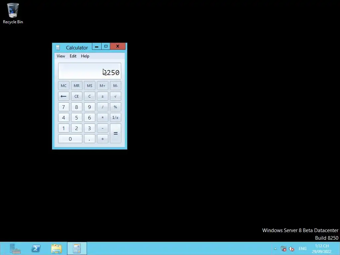Calculate the square root with √
Viewport: 340px width, 255px height.
point(116,96)
